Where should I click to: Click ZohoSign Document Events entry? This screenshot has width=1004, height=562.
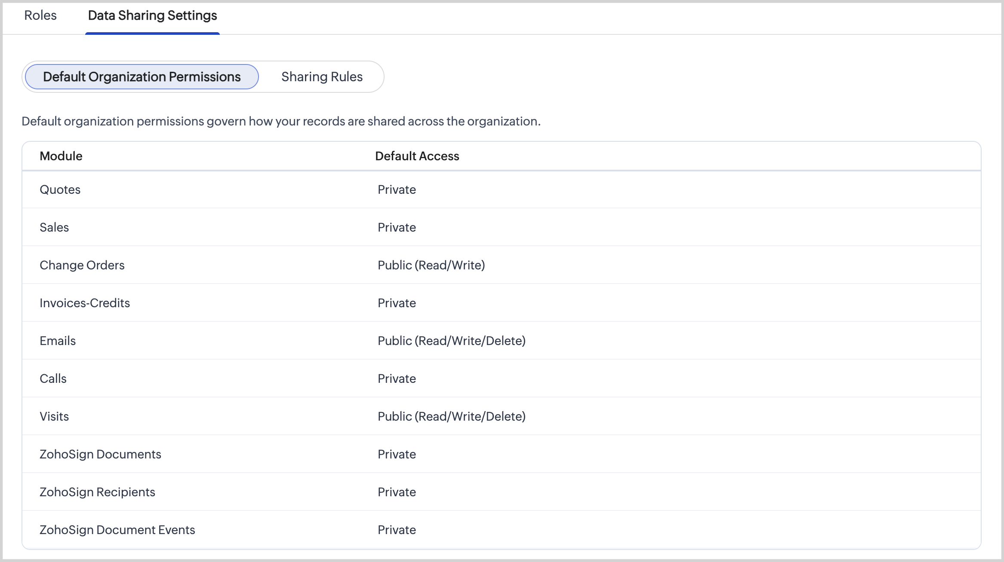[x=117, y=530]
